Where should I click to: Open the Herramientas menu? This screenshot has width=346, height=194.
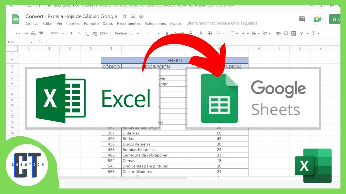tap(129, 24)
